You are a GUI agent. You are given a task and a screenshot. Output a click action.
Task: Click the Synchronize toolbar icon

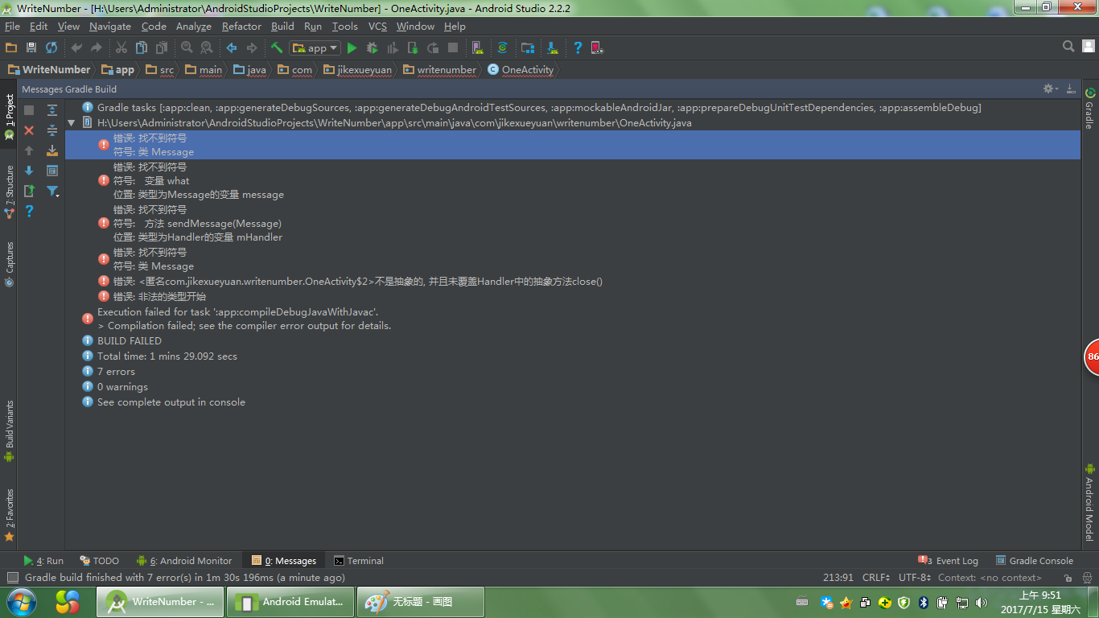(x=51, y=48)
